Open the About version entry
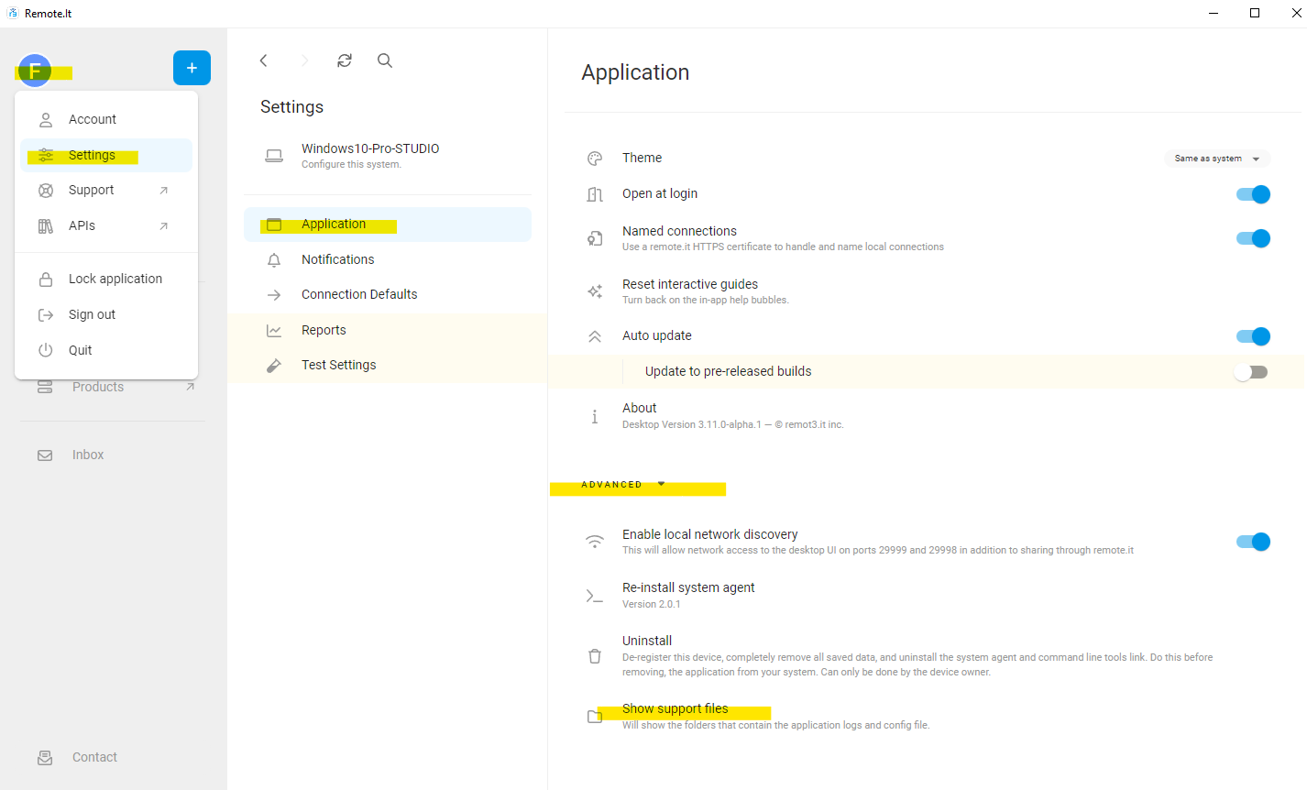This screenshot has width=1307, height=790. pyautogui.click(x=926, y=416)
